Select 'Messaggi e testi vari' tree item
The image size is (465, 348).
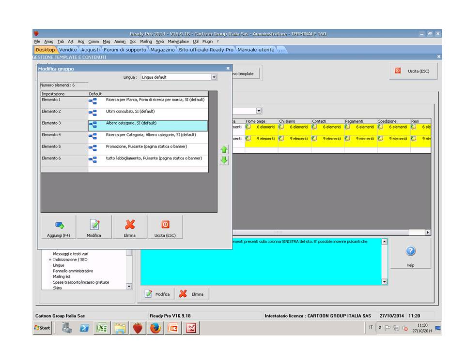(71, 254)
